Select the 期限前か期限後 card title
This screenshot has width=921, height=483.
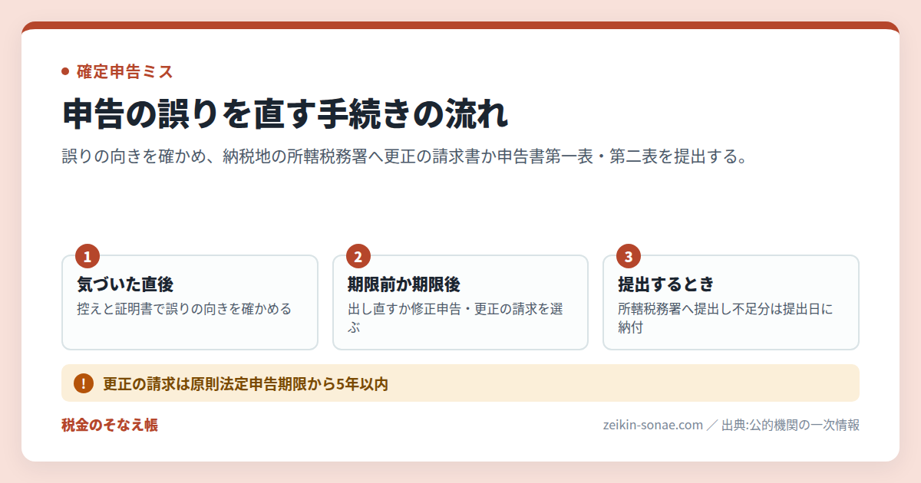pyautogui.click(x=404, y=284)
